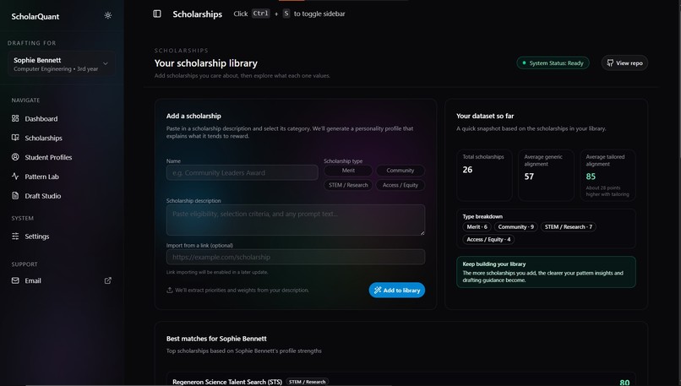Viewport: 681px width, 386px height.
Task: Click the Average generic alignment 57 card
Action: pos(546,175)
